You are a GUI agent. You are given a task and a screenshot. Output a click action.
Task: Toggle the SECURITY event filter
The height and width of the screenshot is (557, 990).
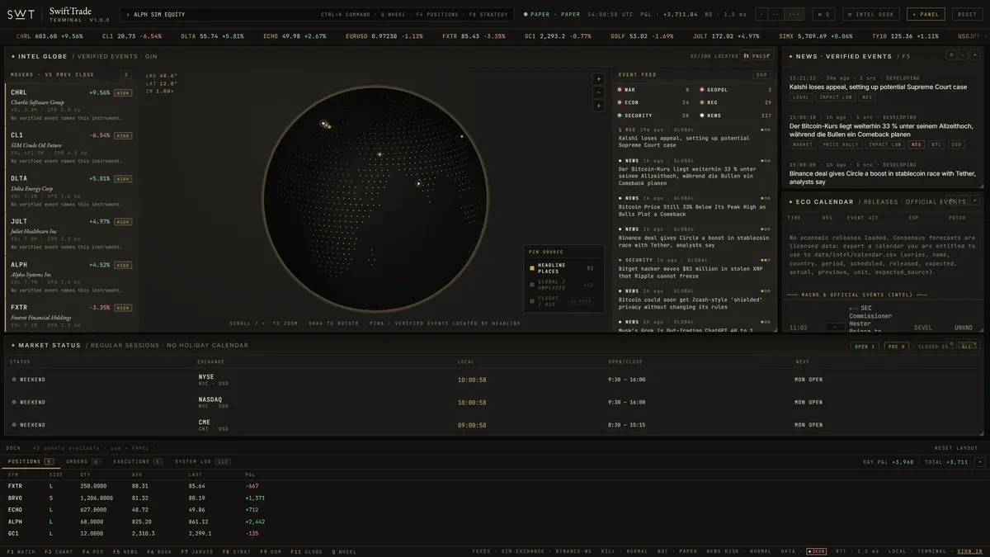653,116
